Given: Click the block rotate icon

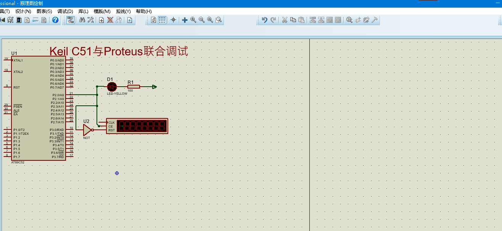Looking at the screenshot, I should 330,20.
